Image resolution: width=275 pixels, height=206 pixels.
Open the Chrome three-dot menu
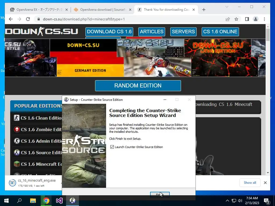[x=264, y=19]
